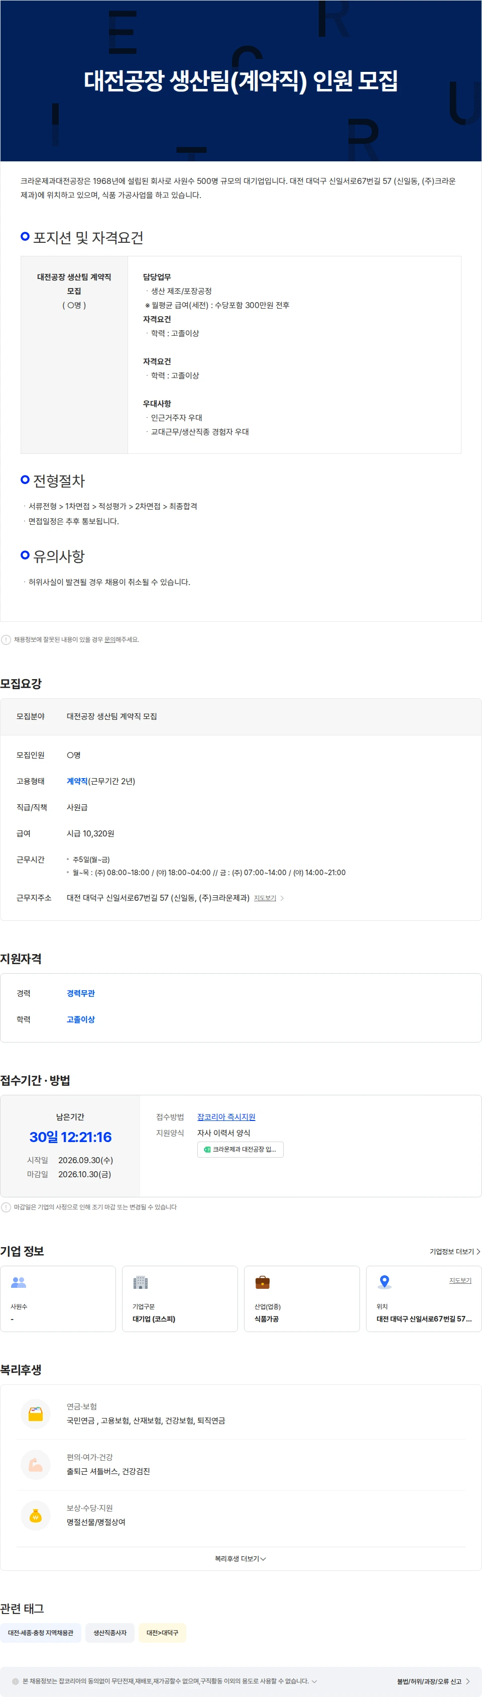
Task: Click the 계약직 employment type text
Action: click(x=77, y=781)
